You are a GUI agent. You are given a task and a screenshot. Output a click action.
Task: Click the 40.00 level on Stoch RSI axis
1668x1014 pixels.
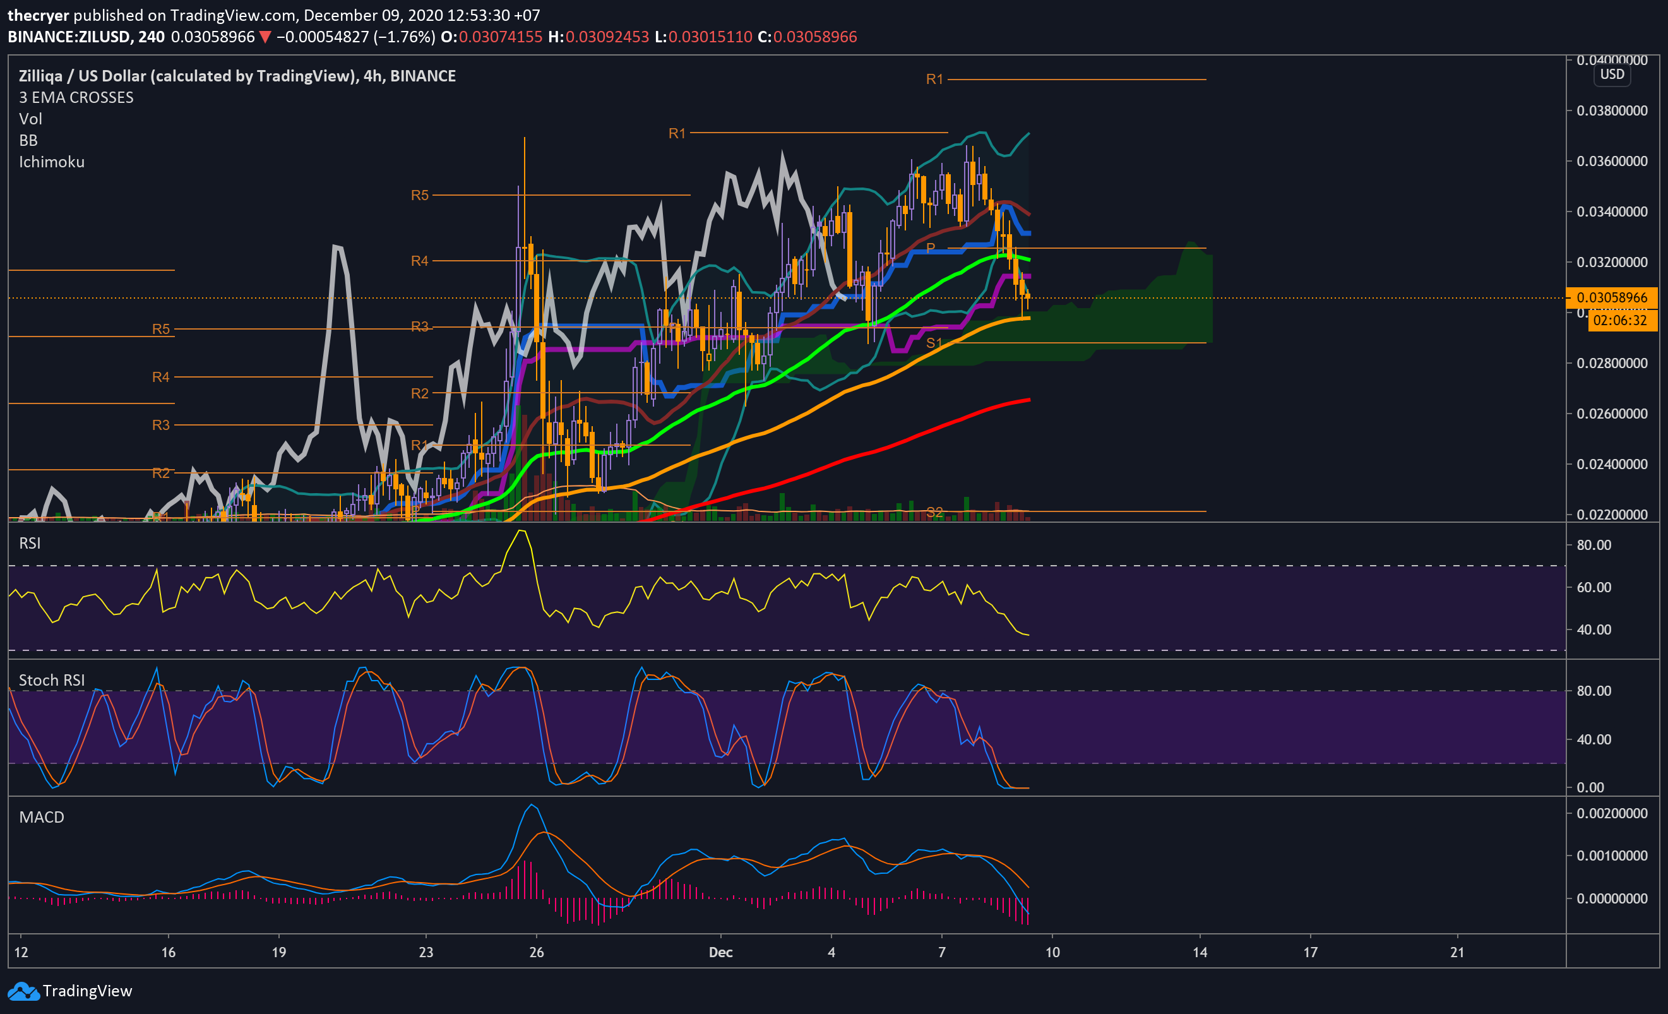coord(1594,739)
